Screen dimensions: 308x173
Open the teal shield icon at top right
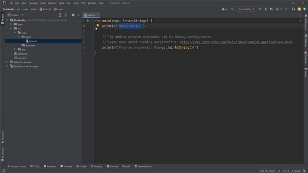(305, 9)
